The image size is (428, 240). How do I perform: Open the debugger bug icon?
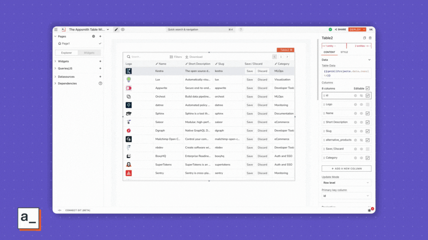[369, 210]
